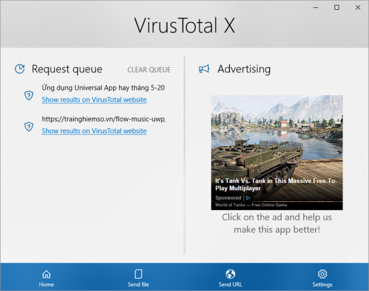Click the Request queue clock icon
This screenshot has width=369, height=291.
click(20, 69)
